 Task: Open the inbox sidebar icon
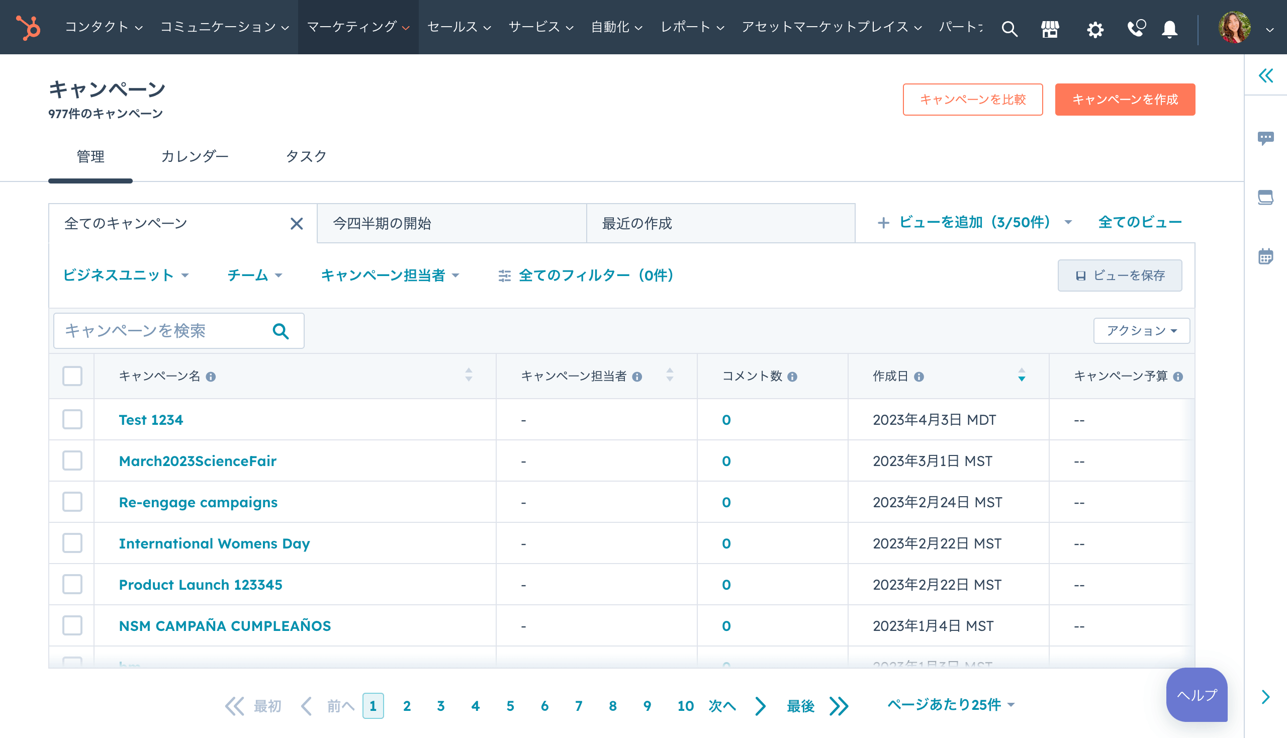point(1266,197)
